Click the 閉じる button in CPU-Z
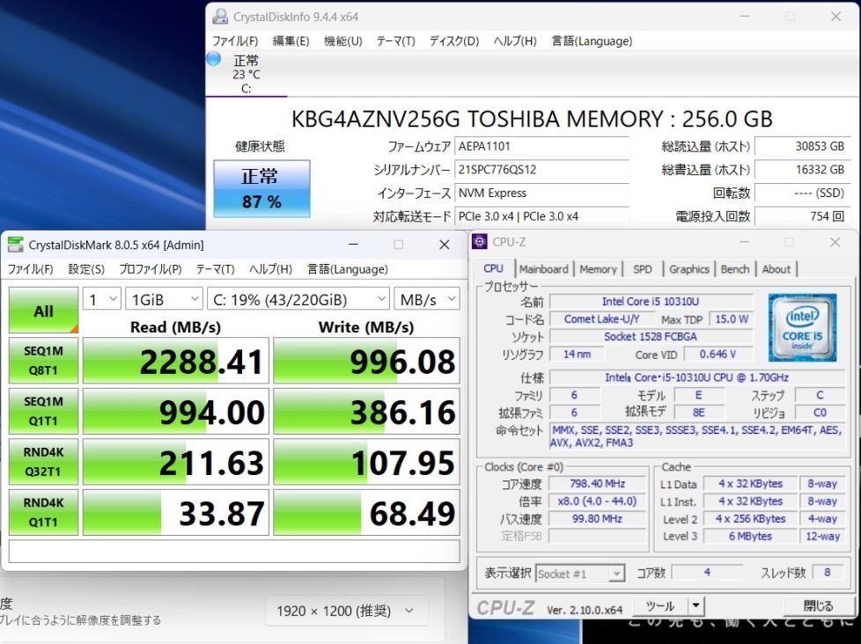The height and width of the screenshot is (644, 861). coord(818,606)
